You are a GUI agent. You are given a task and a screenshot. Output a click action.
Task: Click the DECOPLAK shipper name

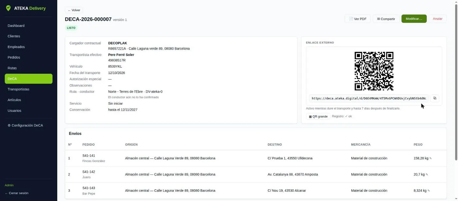(x=117, y=43)
